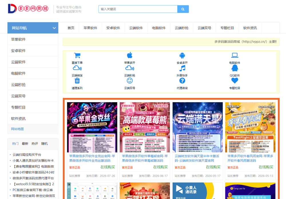Click 在线购买 on the 春风雨 card
286x199 pixels.
(x=266, y=167)
